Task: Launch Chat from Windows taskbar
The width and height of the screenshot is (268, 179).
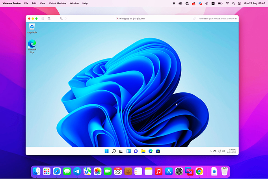Action: (x=136, y=151)
